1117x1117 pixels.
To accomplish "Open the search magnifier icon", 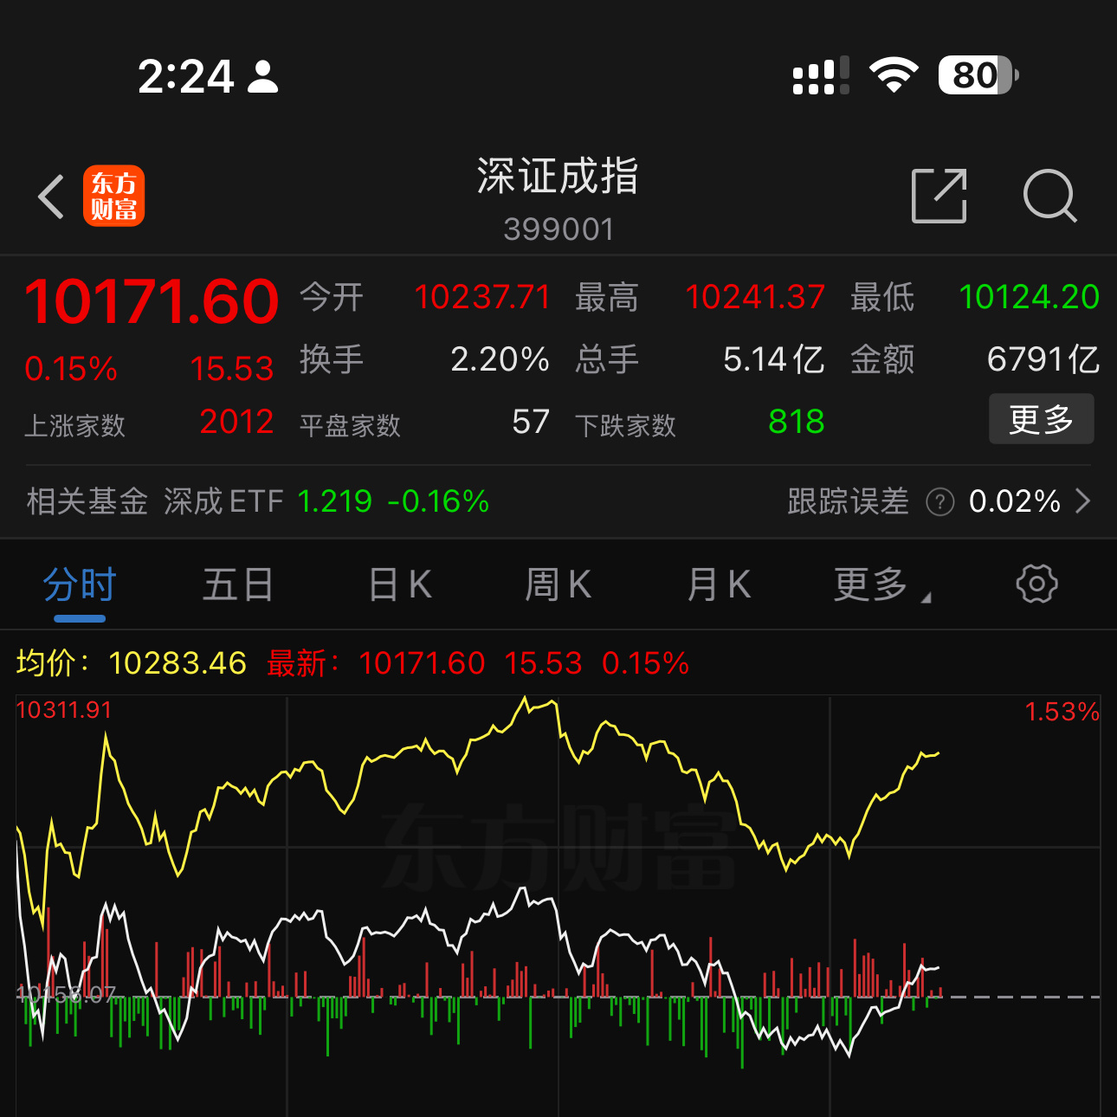I will pos(1049,196).
